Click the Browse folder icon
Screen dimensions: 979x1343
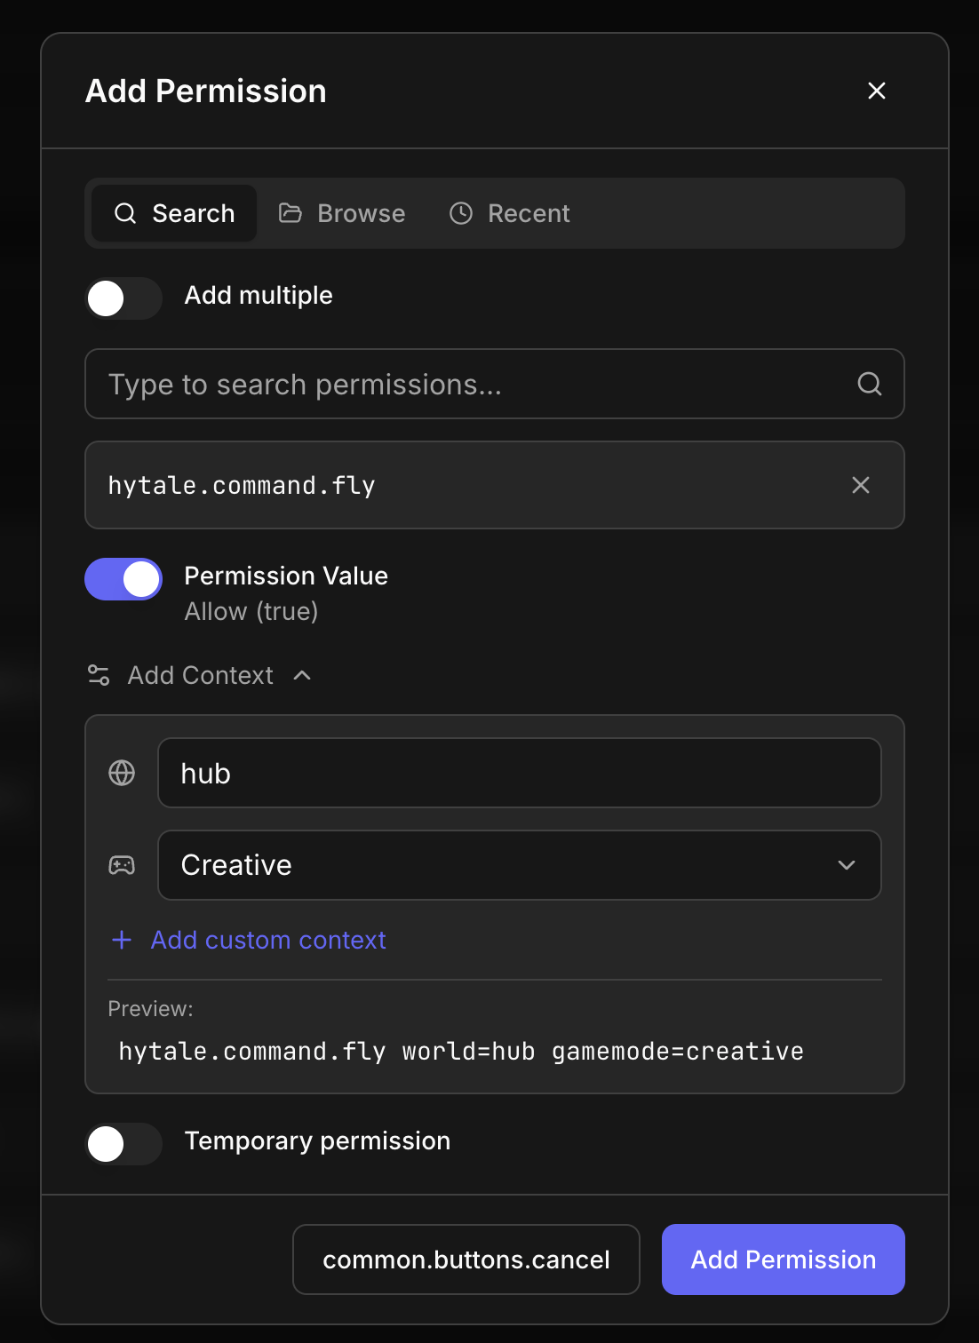pyautogui.click(x=291, y=213)
